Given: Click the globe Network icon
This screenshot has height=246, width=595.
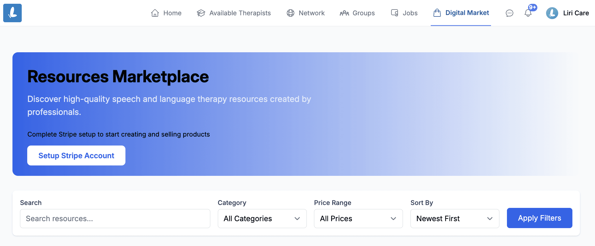Looking at the screenshot, I should [x=291, y=13].
